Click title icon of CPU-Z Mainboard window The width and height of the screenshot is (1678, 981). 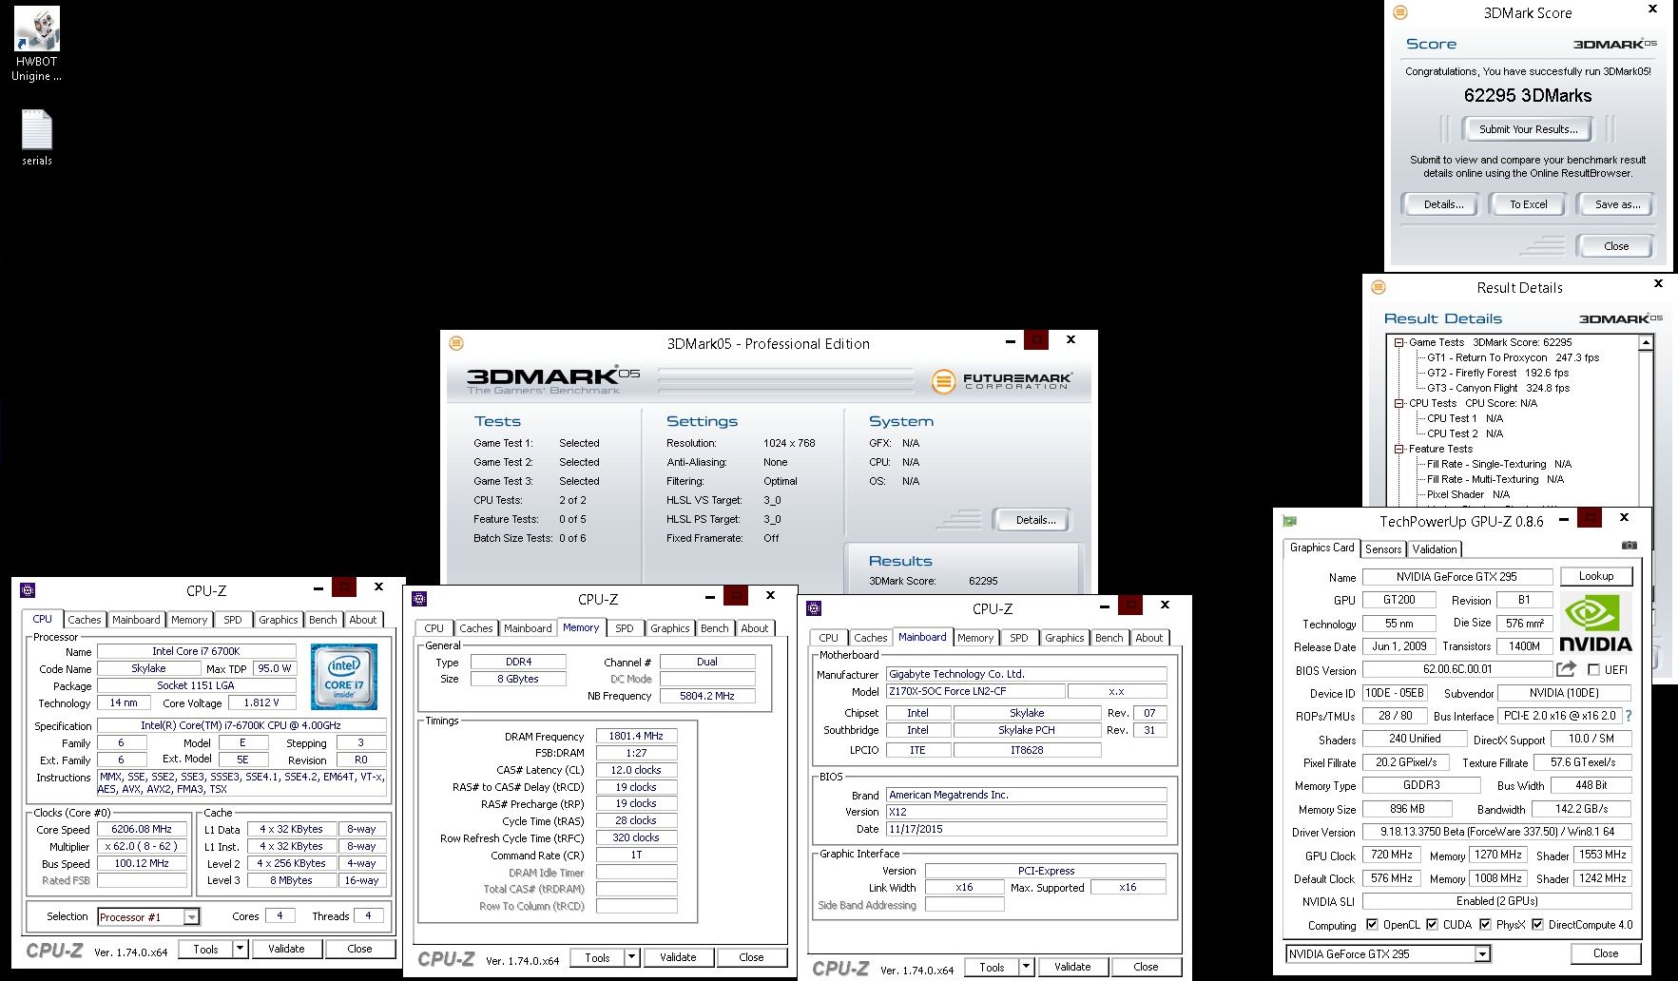point(813,608)
